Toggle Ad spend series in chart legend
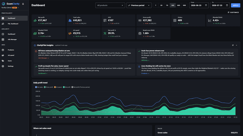The height and width of the screenshot is (136, 243). [58, 87]
